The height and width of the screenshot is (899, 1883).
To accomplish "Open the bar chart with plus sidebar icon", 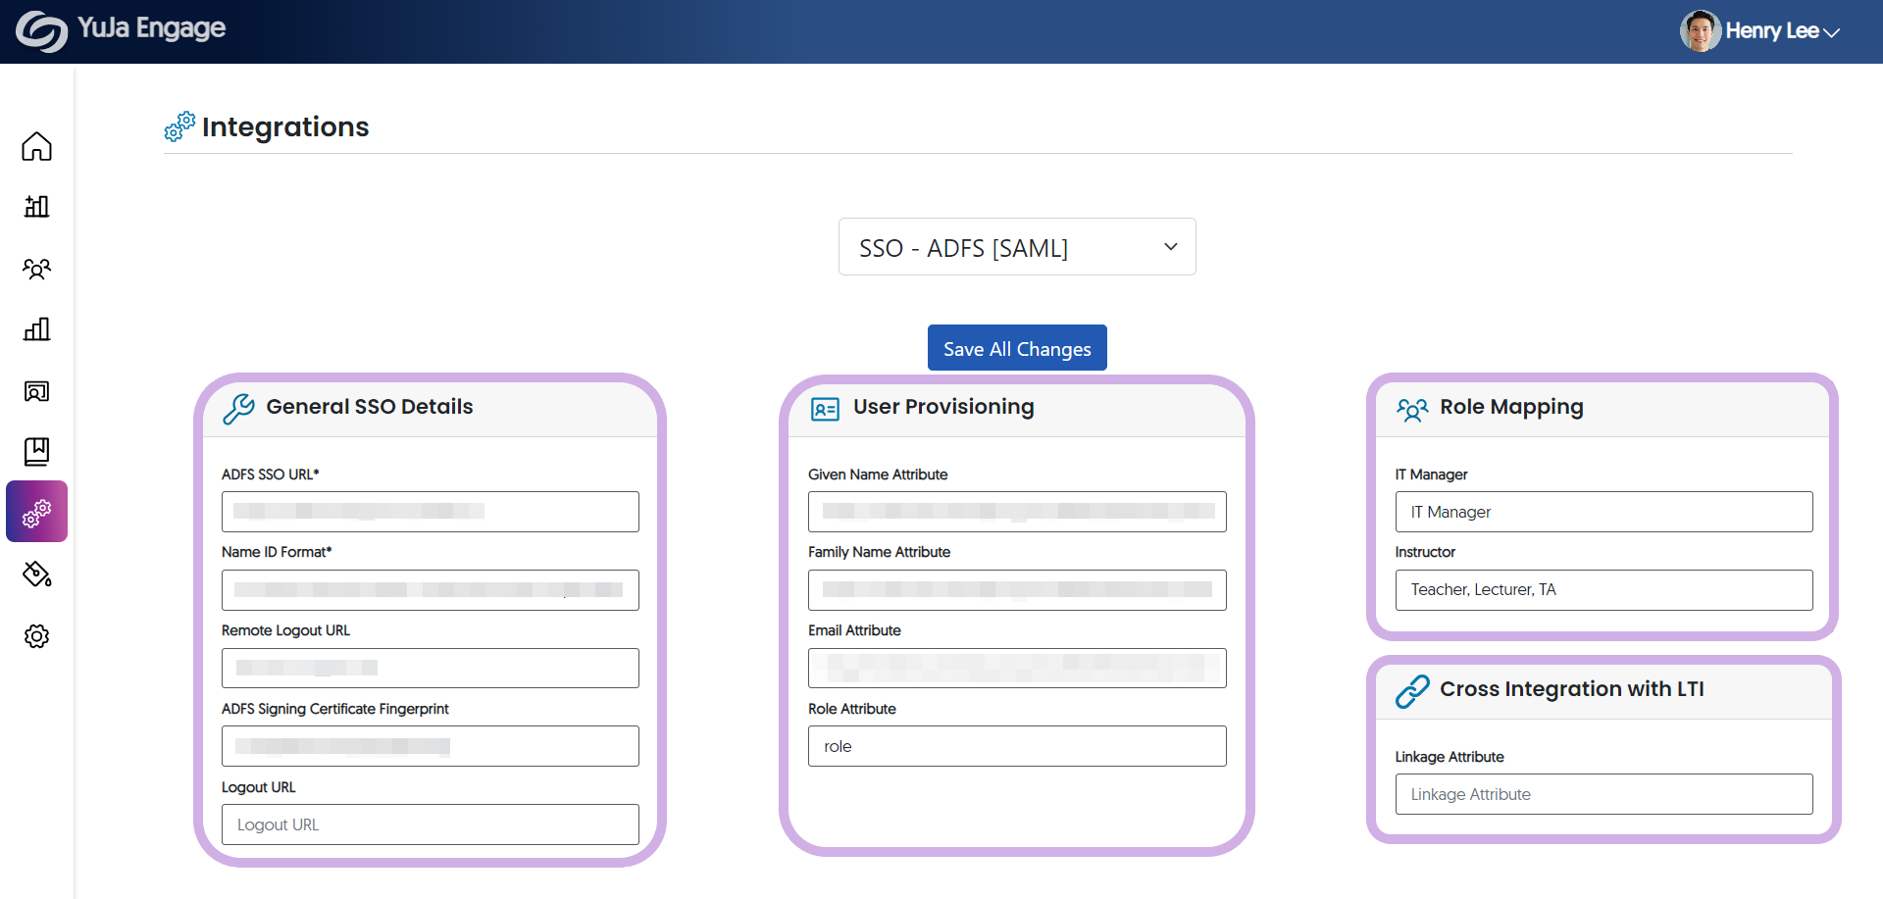I will point(36,206).
